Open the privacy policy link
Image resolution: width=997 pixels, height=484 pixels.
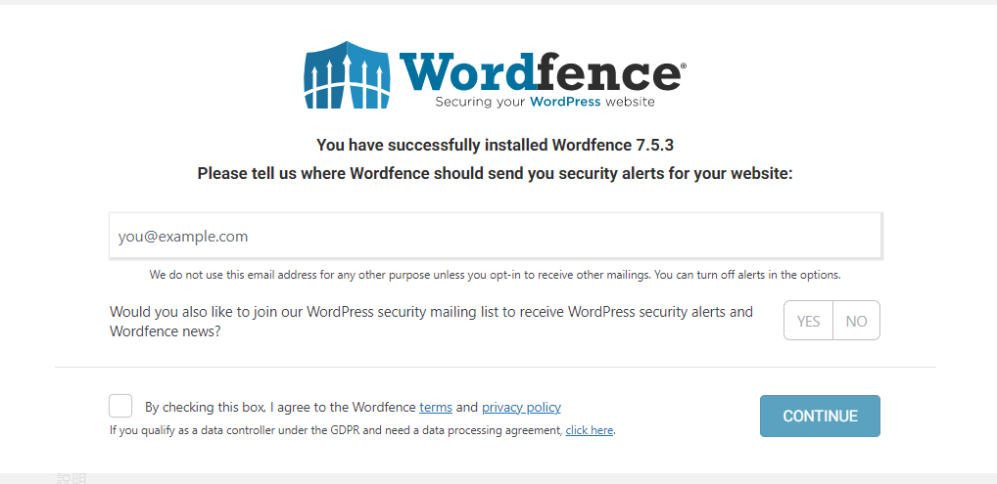[x=521, y=407]
